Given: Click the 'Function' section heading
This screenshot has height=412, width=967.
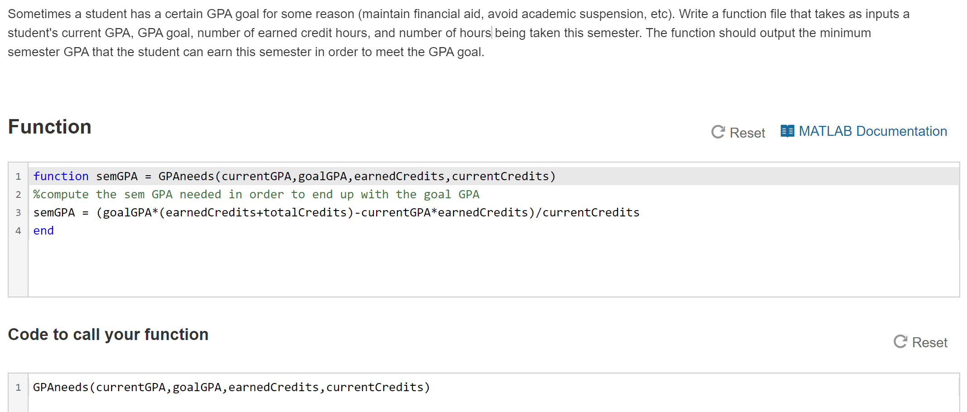Looking at the screenshot, I should [x=50, y=127].
